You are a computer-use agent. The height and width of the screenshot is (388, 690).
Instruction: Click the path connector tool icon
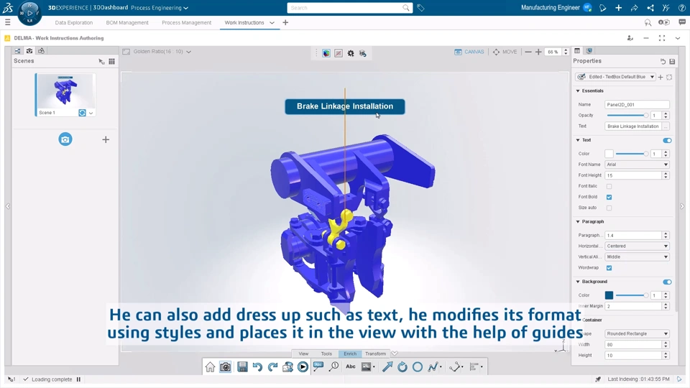tap(456, 366)
